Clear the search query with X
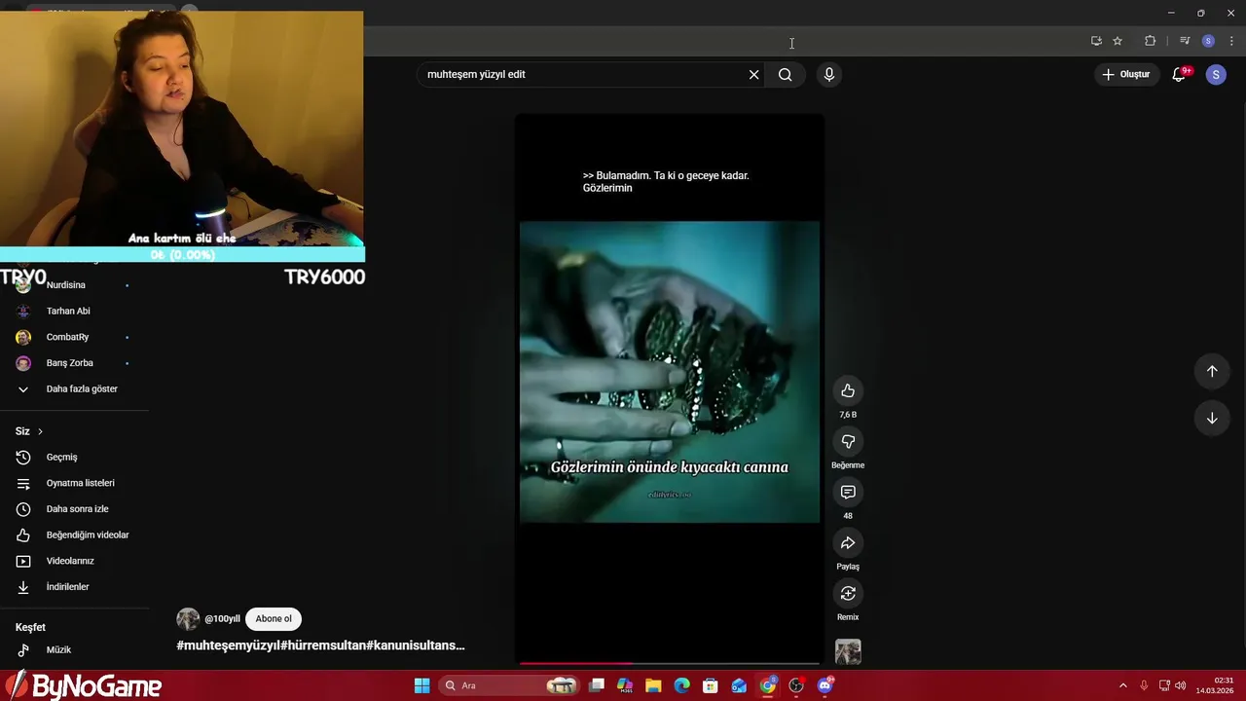The height and width of the screenshot is (701, 1246). tap(753, 74)
